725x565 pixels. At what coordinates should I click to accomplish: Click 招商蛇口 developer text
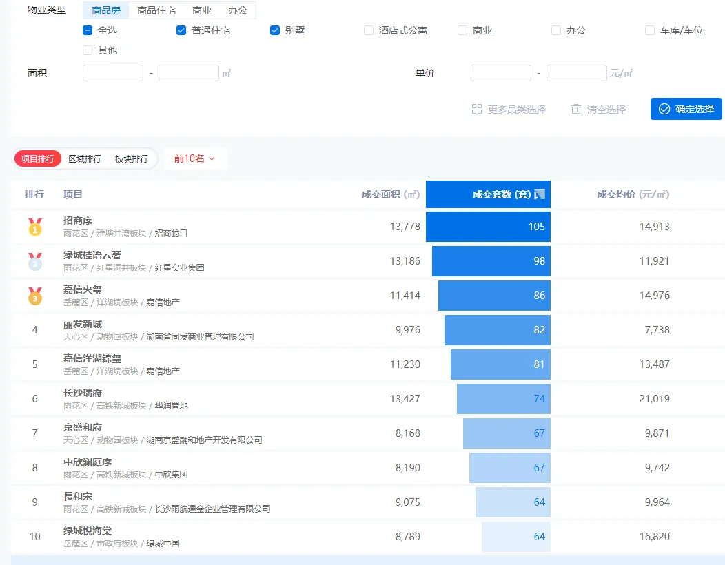[171, 234]
